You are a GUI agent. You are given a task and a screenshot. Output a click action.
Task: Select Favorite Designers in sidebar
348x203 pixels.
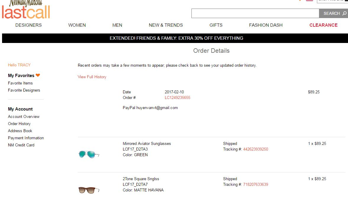tap(24, 90)
